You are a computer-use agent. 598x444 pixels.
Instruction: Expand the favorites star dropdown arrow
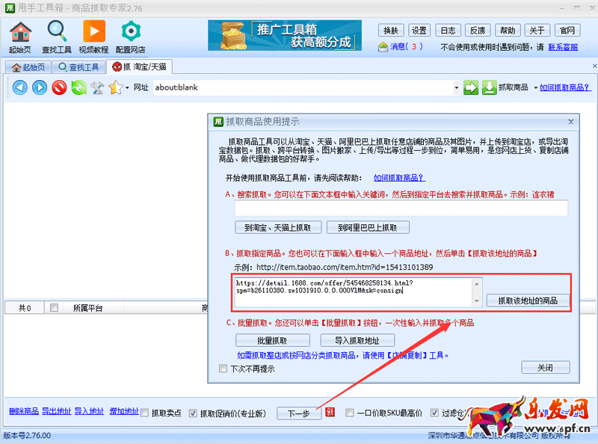pyautogui.click(x=127, y=87)
